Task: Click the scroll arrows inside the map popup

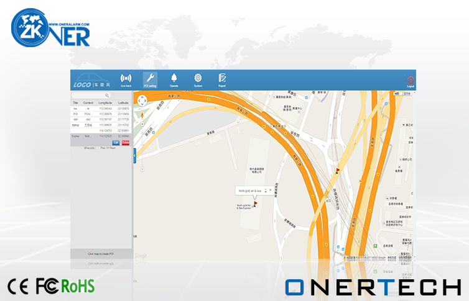Action: tap(266, 191)
